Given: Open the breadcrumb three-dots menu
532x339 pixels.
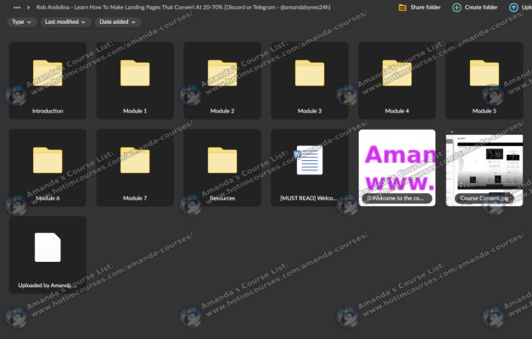Looking at the screenshot, I should pyautogui.click(x=17, y=7).
